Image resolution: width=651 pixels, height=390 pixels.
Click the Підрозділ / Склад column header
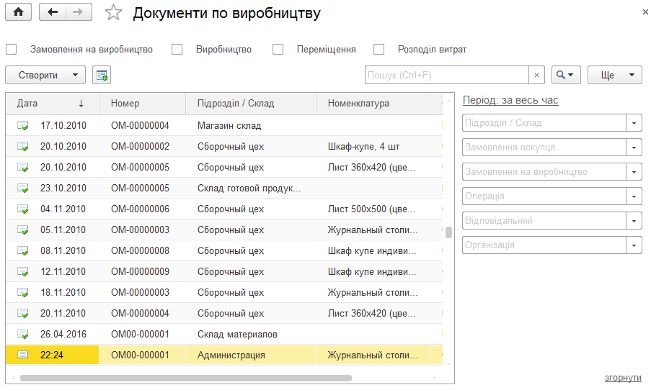point(251,104)
